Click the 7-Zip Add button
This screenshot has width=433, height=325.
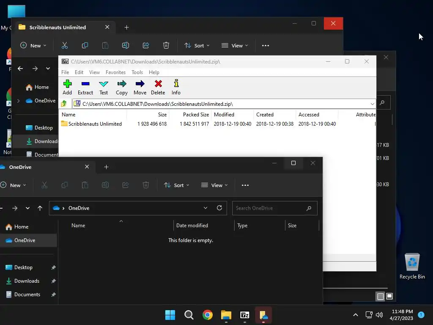67,87
